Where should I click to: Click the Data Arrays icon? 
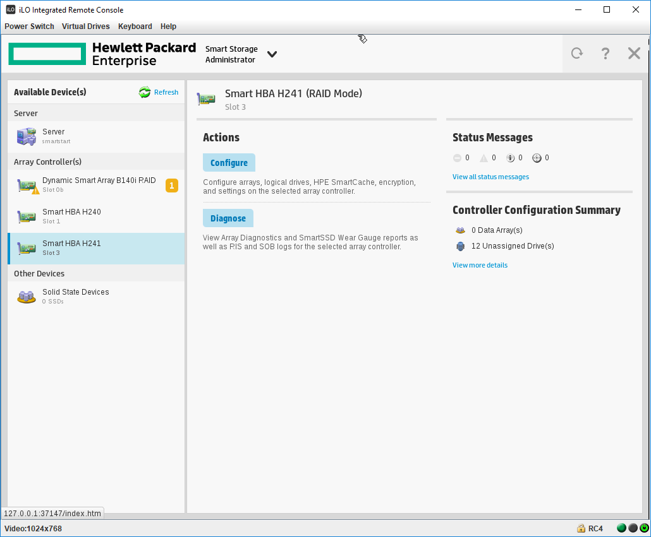coord(460,230)
